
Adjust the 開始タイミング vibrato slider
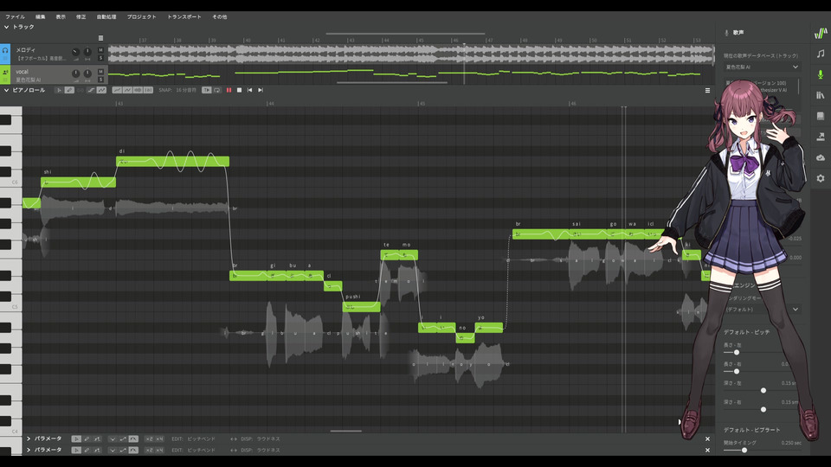(x=744, y=450)
